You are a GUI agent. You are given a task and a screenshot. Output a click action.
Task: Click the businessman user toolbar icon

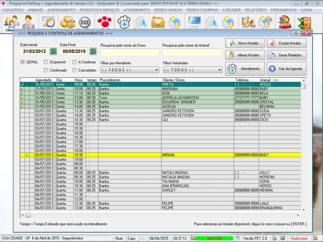28,22
